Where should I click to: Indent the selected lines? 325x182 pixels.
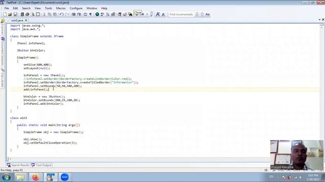coord(73,15)
